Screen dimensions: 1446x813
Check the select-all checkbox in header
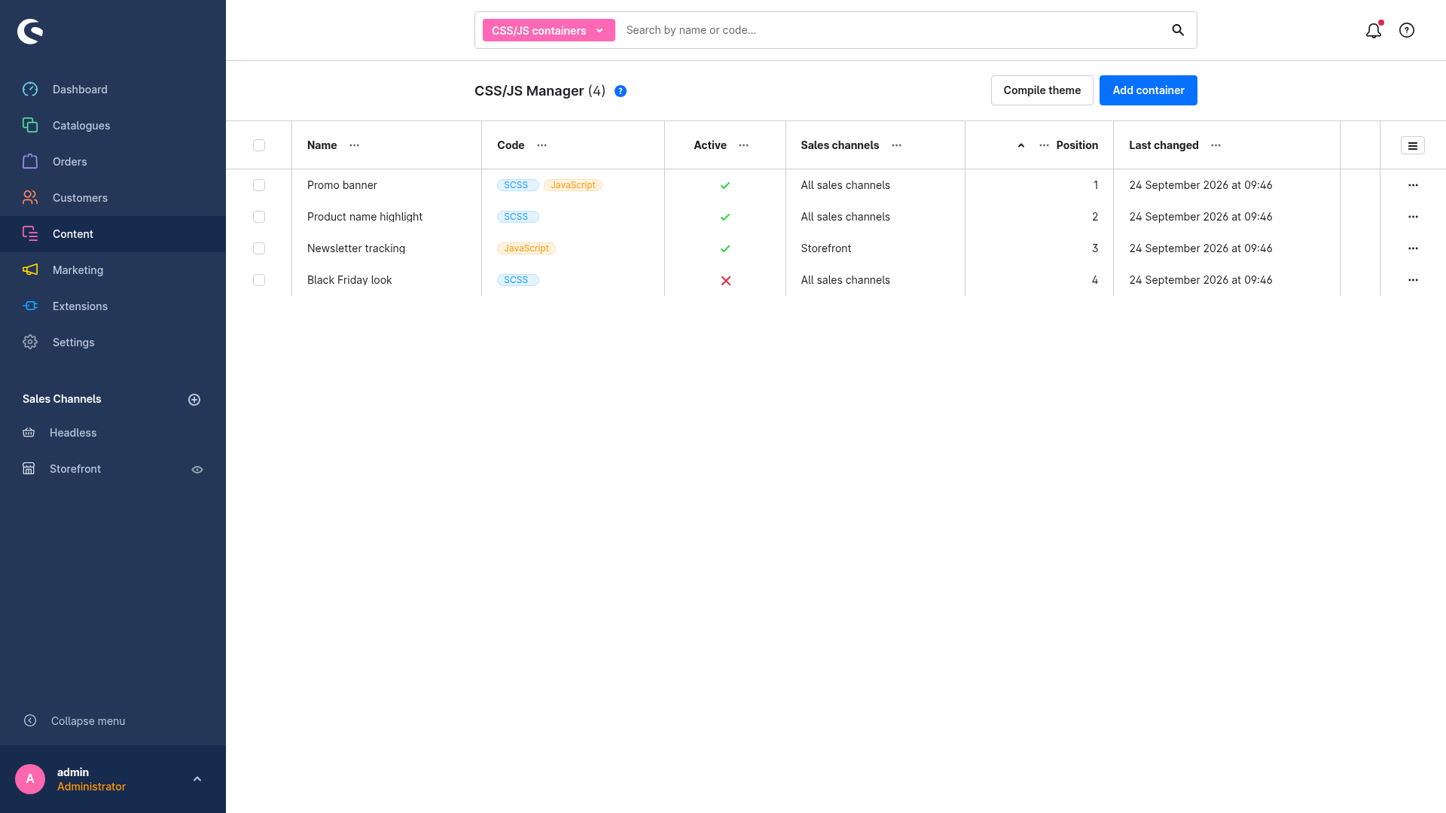pyautogui.click(x=259, y=145)
